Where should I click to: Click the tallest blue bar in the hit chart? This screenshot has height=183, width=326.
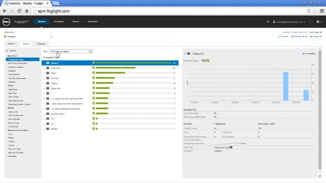(x=286, y=86)
